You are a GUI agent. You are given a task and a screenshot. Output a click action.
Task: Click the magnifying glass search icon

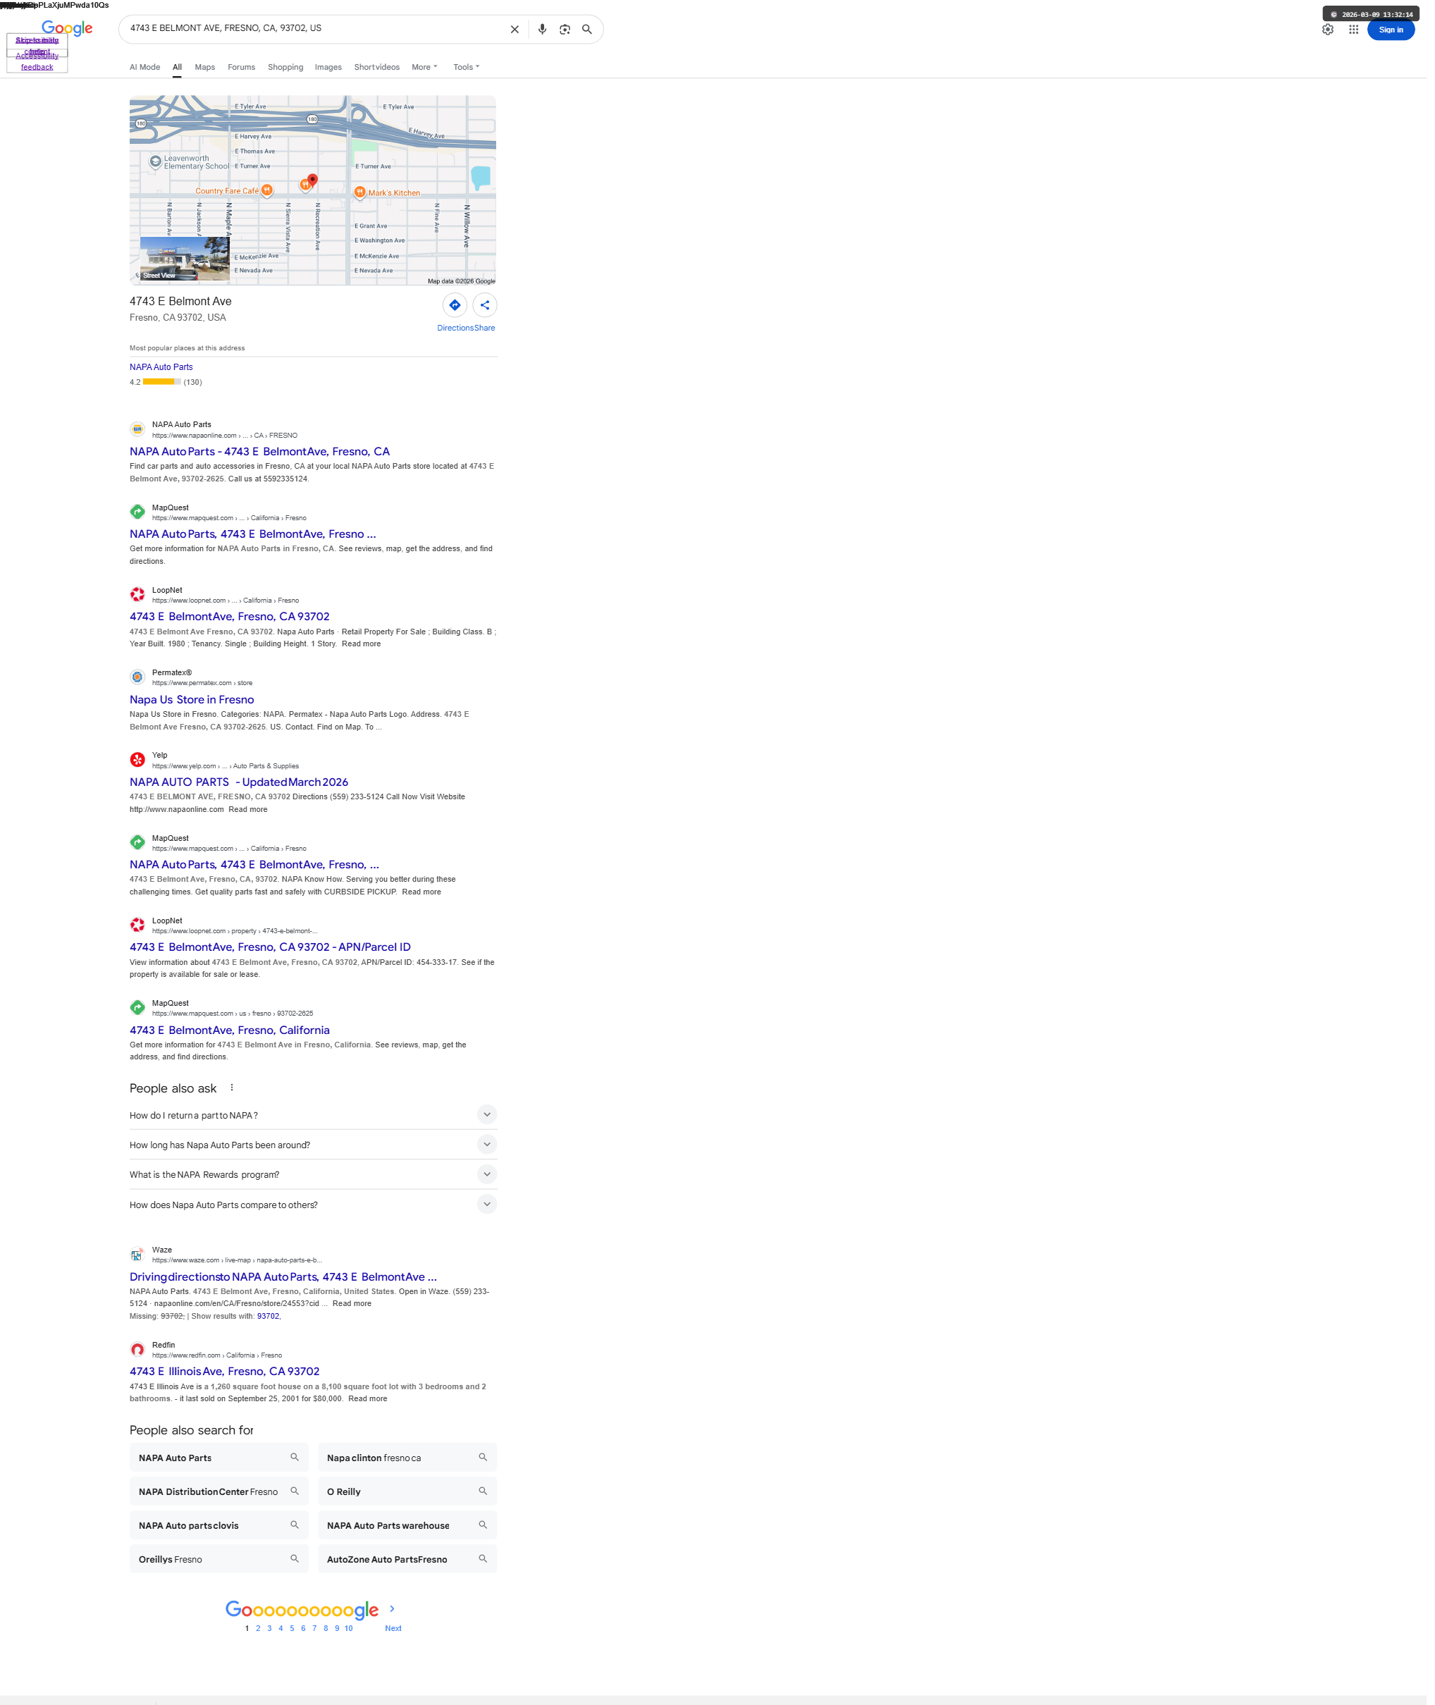pos(586,30)
